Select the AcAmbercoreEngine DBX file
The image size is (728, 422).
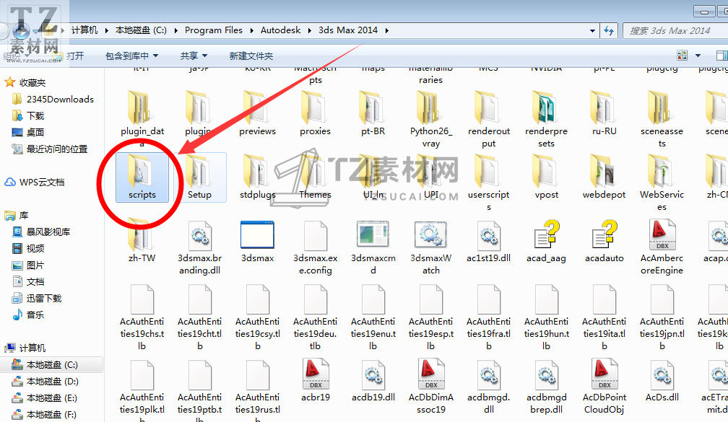coord(662,247)
